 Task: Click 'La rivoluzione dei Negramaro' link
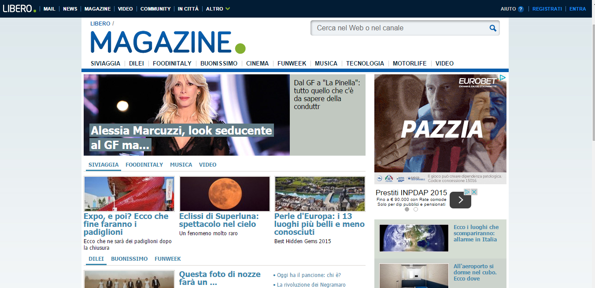pyautogui.click(x=311, y=285)
